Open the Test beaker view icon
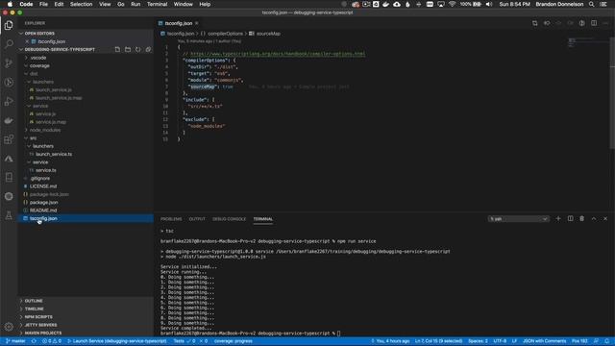Screen dimensions: 615x346 9,215
